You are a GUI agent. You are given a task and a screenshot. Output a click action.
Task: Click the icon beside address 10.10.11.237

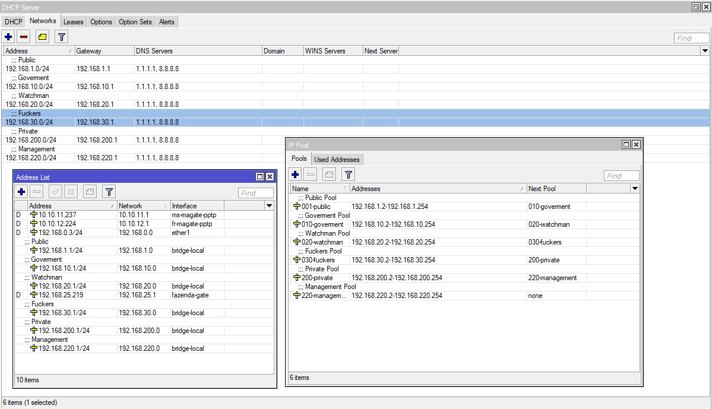tap(34, 215)
